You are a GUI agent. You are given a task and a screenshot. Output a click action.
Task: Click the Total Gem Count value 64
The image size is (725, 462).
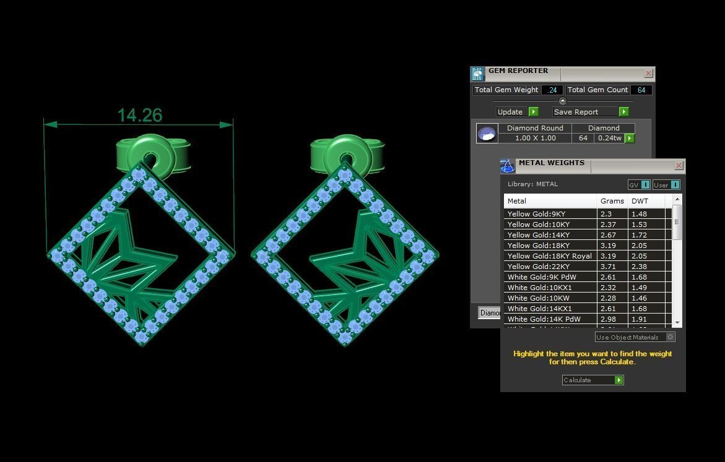(x=641, y=90)
